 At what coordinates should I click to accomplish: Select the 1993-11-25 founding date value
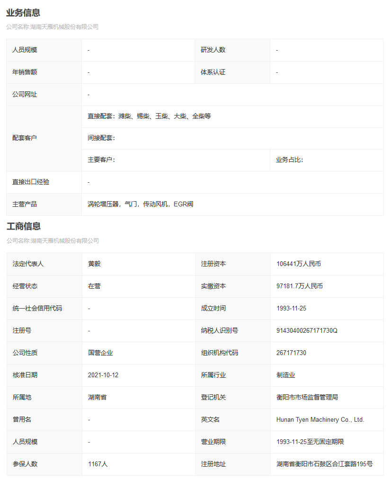(x=291, y=308)
